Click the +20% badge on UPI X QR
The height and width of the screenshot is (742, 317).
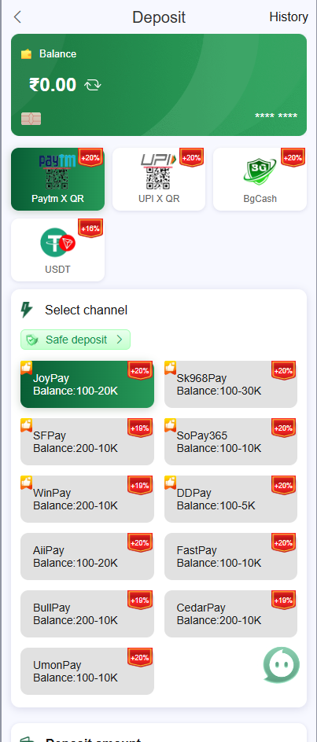191,157
